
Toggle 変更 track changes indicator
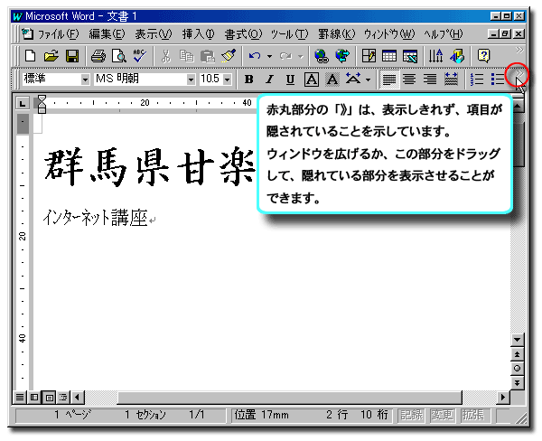[442, 415]
